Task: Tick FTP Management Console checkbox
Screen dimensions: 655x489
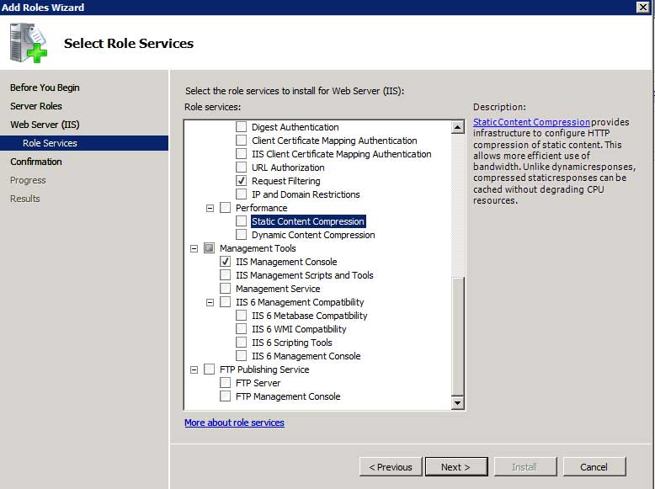Action: tap(225, 396)
